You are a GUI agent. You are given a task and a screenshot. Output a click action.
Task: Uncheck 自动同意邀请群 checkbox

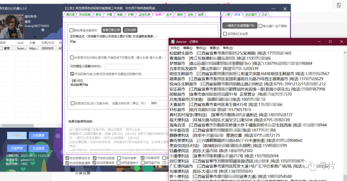pyautogui.click(x=67, y=163)
